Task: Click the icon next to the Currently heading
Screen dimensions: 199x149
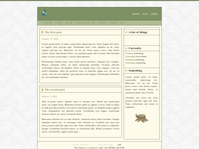Action: click(126, 49)
